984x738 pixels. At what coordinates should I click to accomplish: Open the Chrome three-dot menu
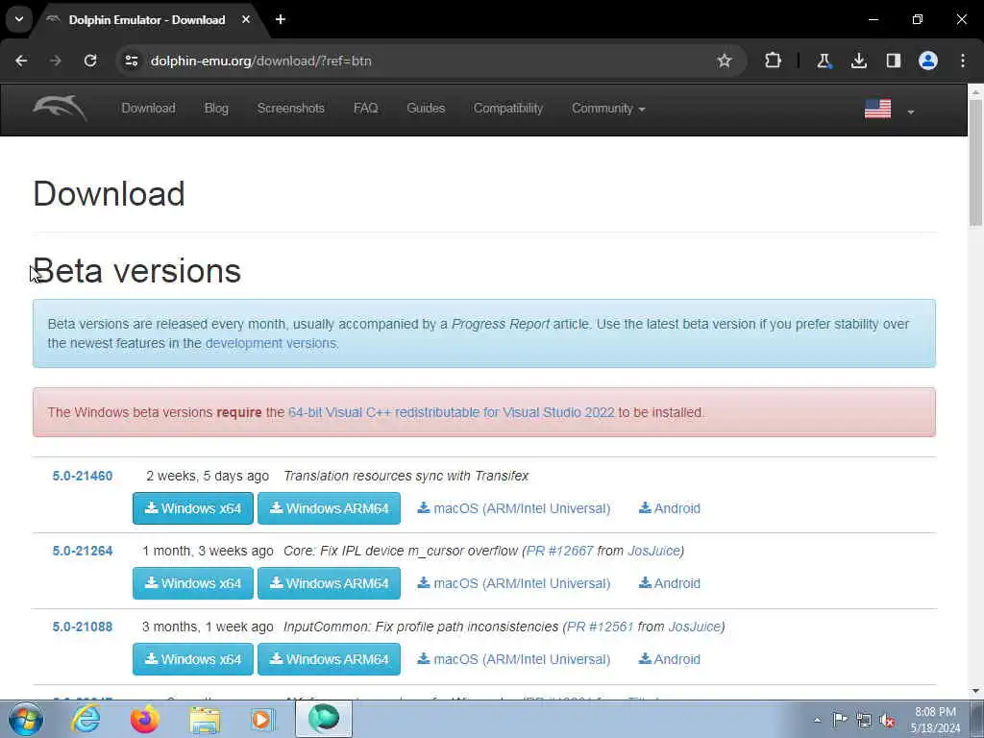pyautogui.click(x=963, y=61)
